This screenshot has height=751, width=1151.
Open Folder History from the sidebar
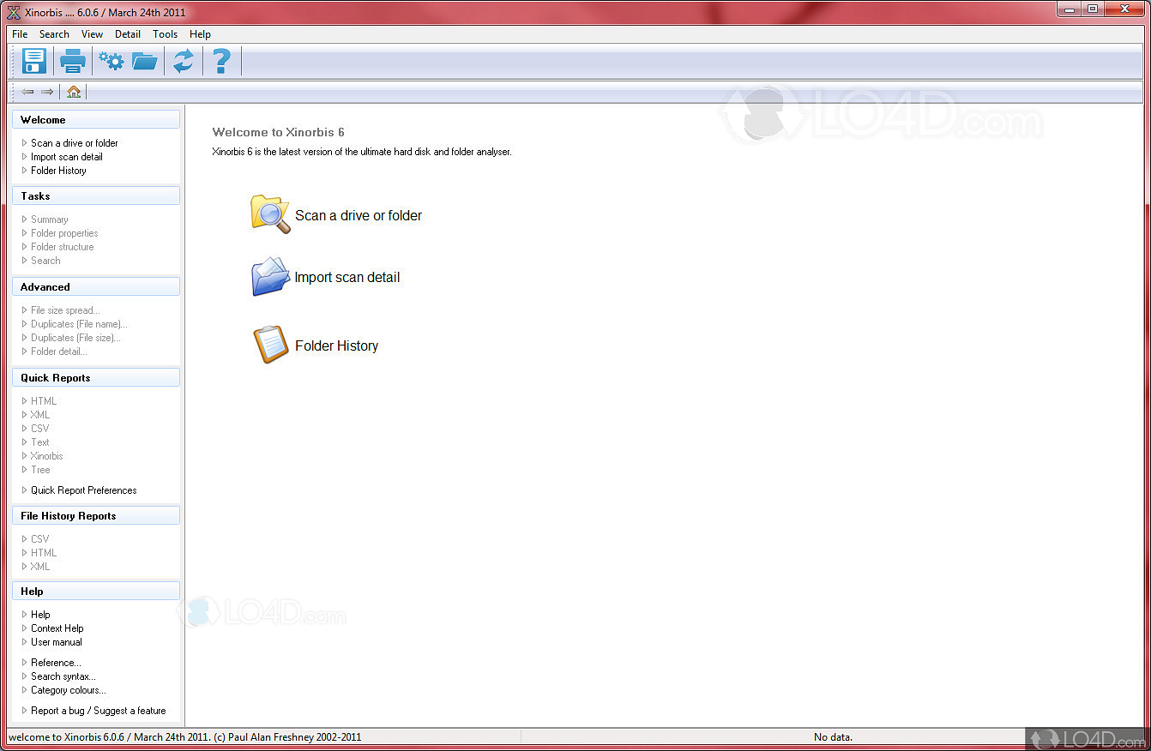(x=58, y=171)
